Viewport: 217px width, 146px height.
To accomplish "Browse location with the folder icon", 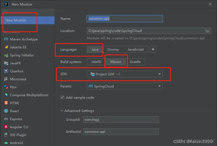I will click(x=207, y=31).
